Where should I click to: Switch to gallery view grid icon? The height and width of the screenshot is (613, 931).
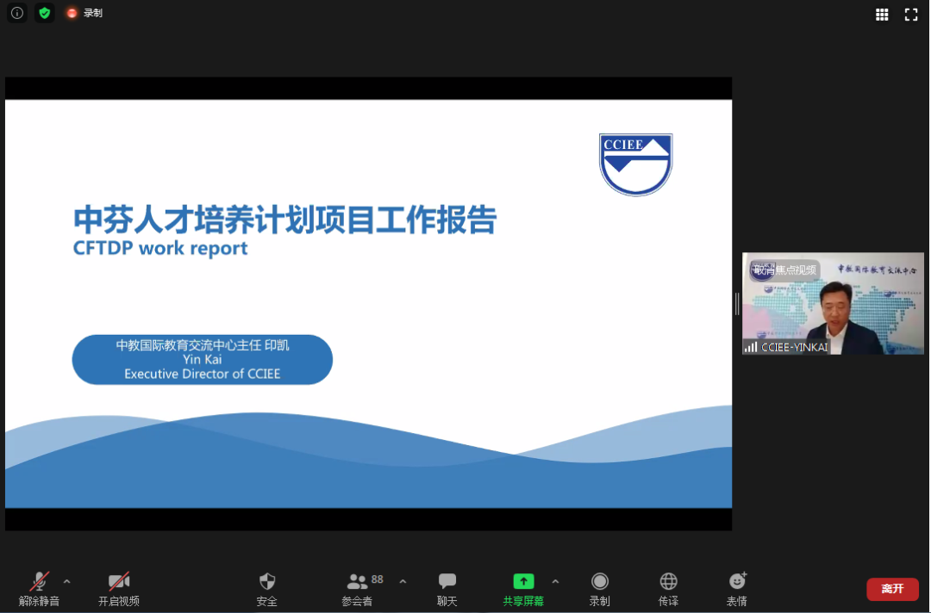tap(882, 15)
